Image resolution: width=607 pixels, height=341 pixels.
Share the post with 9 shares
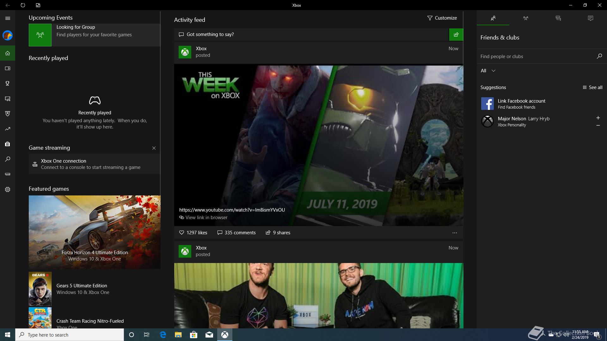pyautogui.click(x=278, y=233)
